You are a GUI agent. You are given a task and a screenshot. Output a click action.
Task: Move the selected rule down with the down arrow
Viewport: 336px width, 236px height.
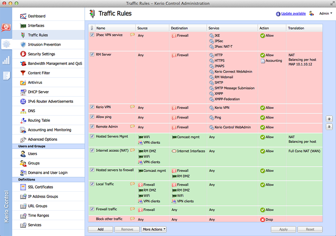[x=329, y=126]
